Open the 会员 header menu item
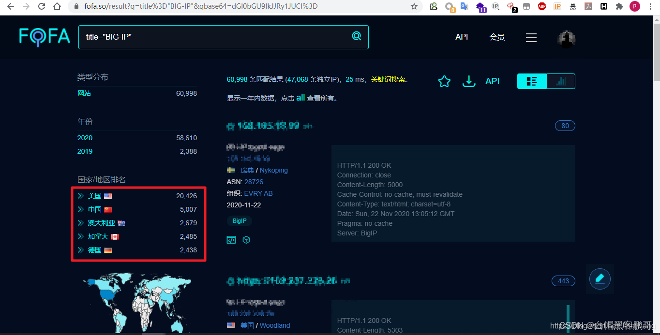 (x=497, y=37)
